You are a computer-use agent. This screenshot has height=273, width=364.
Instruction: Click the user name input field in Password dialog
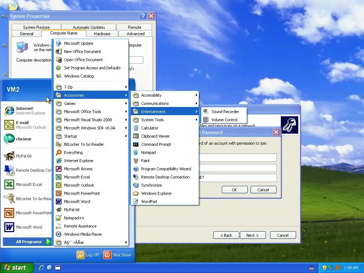point(238,157)
